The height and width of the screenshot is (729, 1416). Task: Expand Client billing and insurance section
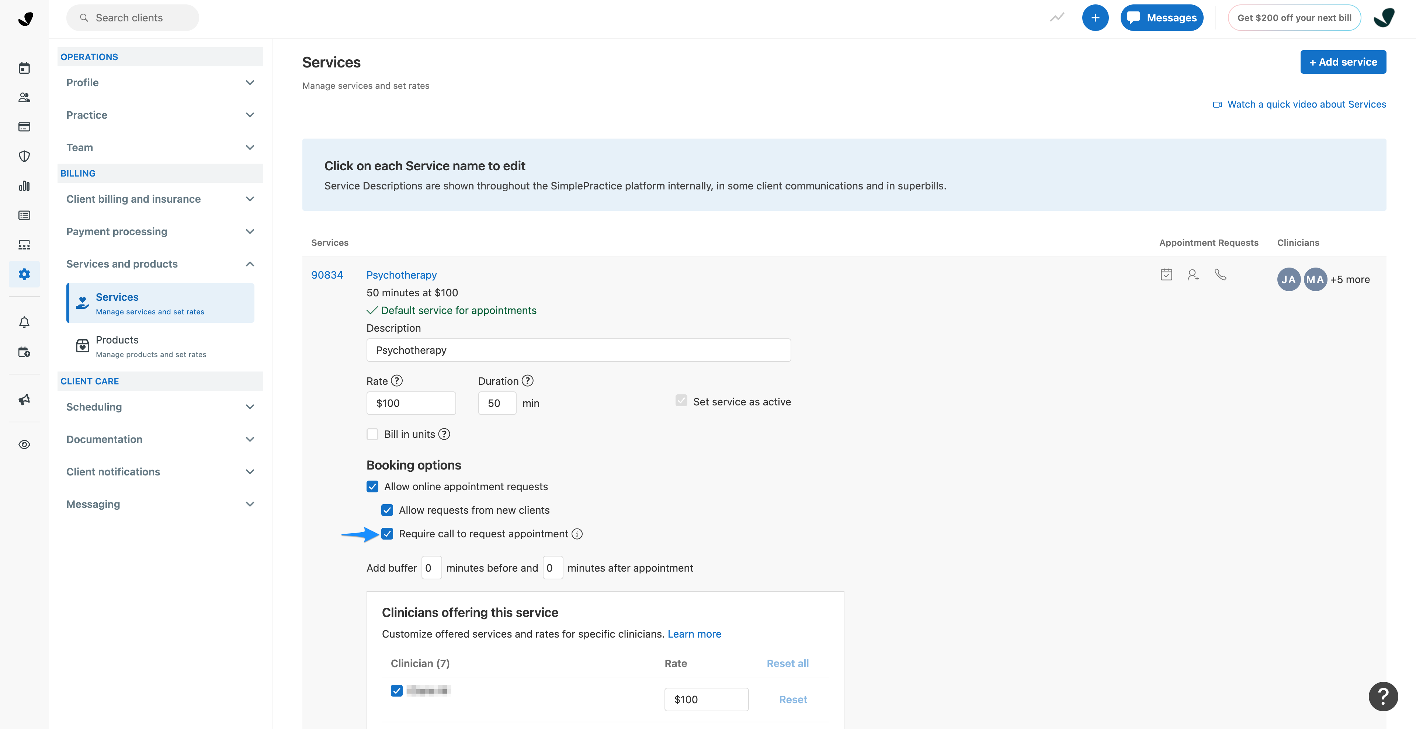pyautogui.click(x=160, y=199)
